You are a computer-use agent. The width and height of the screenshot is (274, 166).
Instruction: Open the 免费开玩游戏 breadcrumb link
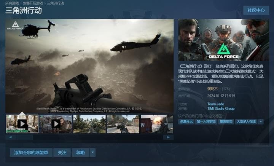pyautogui.click(x=33, y=3)
